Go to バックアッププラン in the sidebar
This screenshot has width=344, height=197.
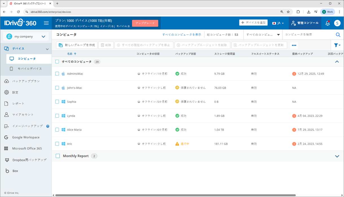(x=26, y=81)
